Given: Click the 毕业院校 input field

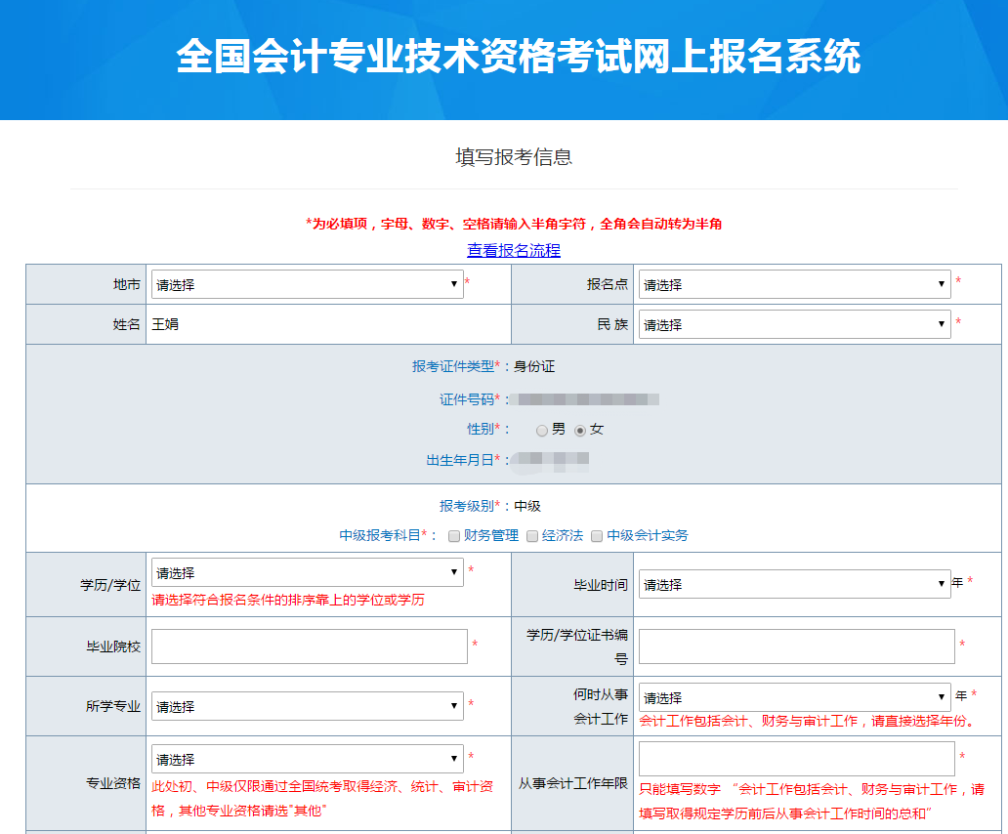Looking at the screenshot, I should point(310,646).
